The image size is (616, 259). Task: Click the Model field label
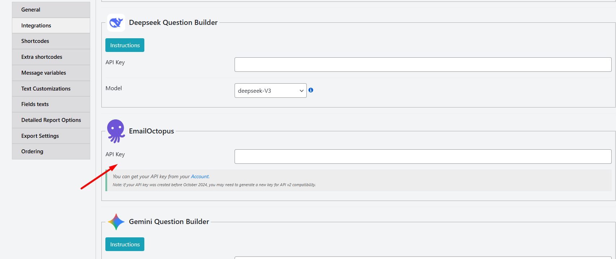click(114, 88)
